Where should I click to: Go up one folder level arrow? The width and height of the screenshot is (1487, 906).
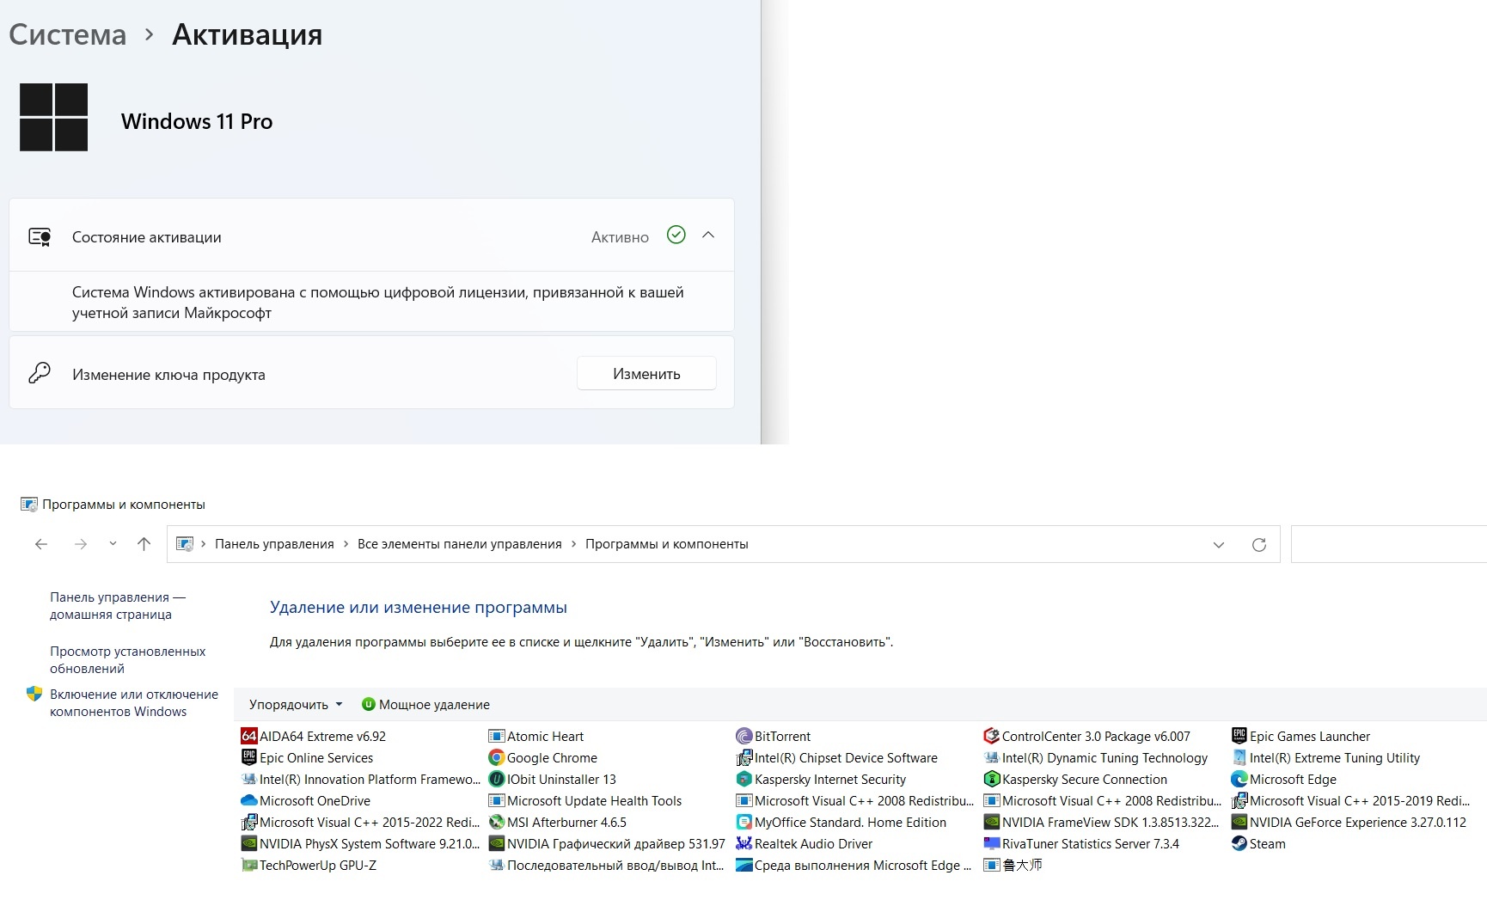pyautogui.click(x=144, y=544)
